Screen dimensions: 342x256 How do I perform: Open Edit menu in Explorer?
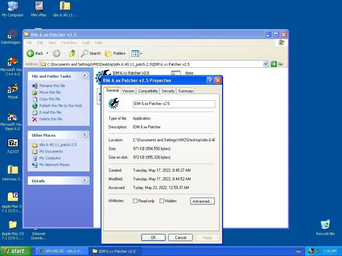pos(40,43)
